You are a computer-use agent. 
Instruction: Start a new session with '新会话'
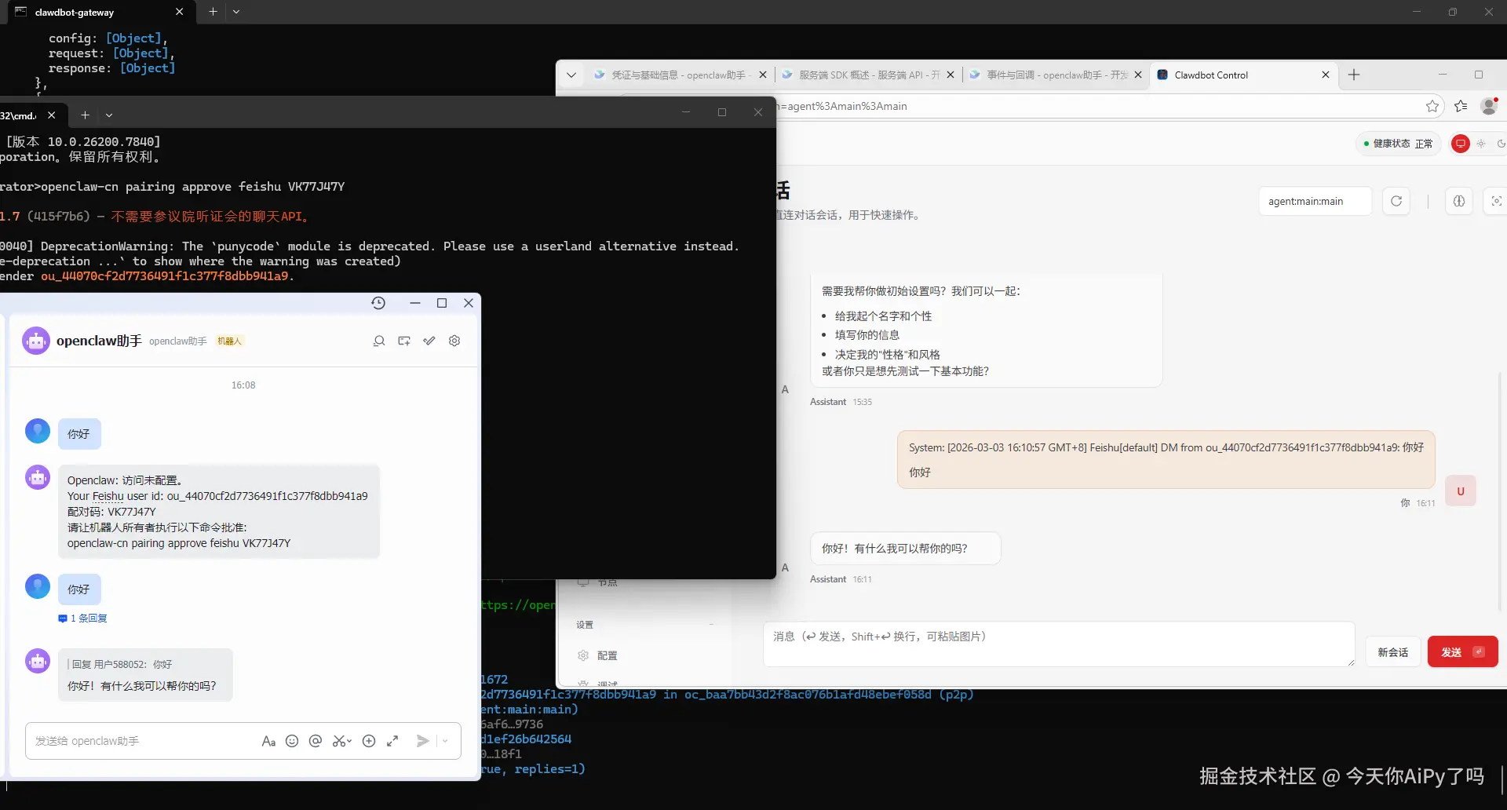click(x=1393, y=652)
